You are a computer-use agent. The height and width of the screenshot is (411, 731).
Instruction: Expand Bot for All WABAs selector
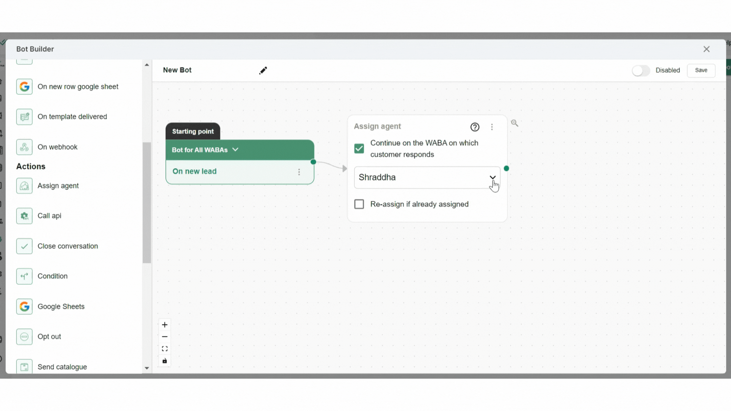point(235,150)
